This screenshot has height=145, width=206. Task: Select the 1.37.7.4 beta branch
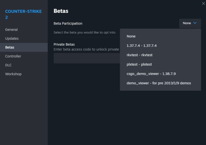[x=142, y=46]
